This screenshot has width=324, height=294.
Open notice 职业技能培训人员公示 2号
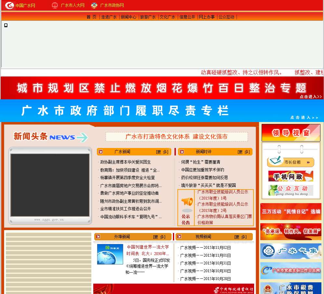[x=223, y=207]
